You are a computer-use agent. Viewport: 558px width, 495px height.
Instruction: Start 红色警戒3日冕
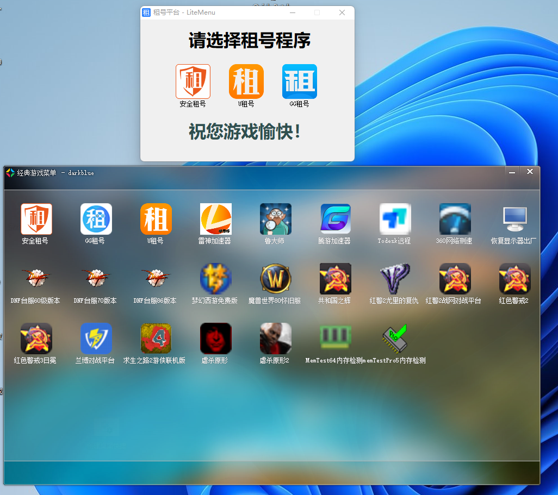click(x=36, y=339)
